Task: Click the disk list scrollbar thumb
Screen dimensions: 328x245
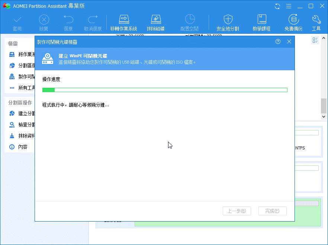Action: 324,106
